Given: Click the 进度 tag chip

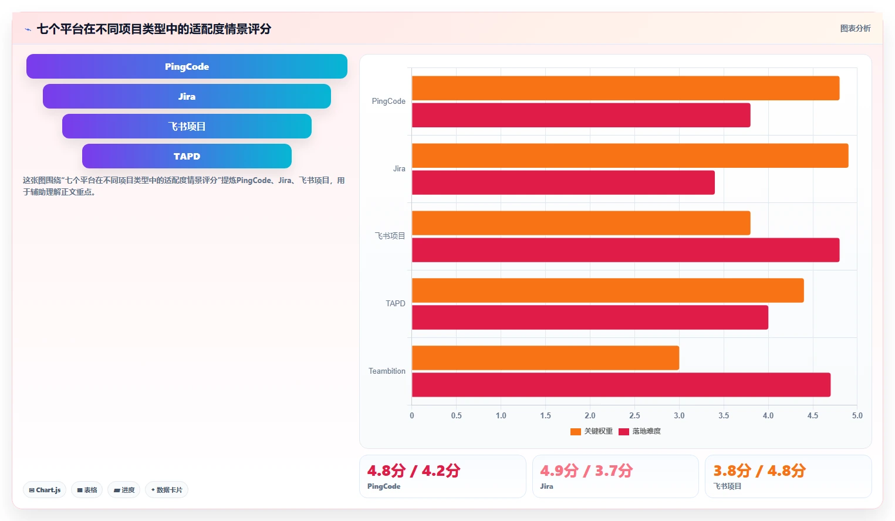Looking at the screenshot, I should point(124,490).
